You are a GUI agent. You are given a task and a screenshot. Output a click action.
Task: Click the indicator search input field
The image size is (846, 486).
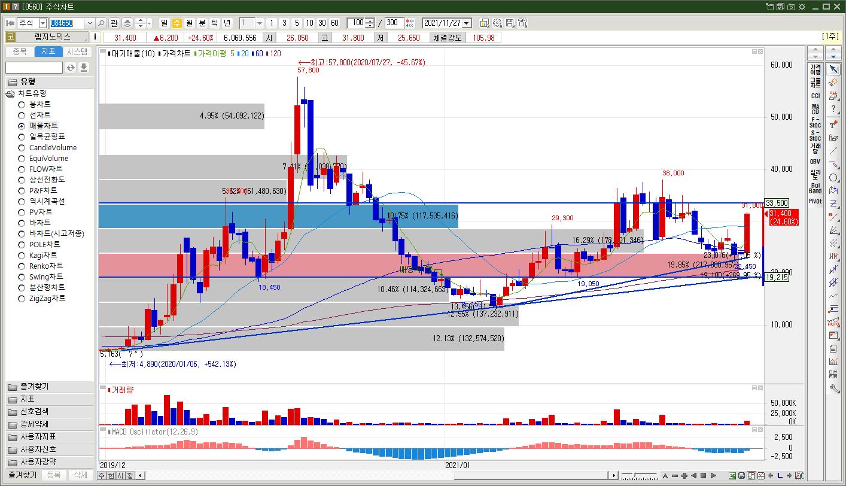point(34,68)
